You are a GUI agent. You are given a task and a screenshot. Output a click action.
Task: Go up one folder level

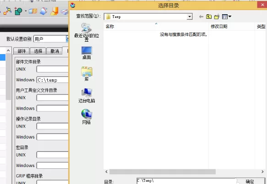click(209, 17)
